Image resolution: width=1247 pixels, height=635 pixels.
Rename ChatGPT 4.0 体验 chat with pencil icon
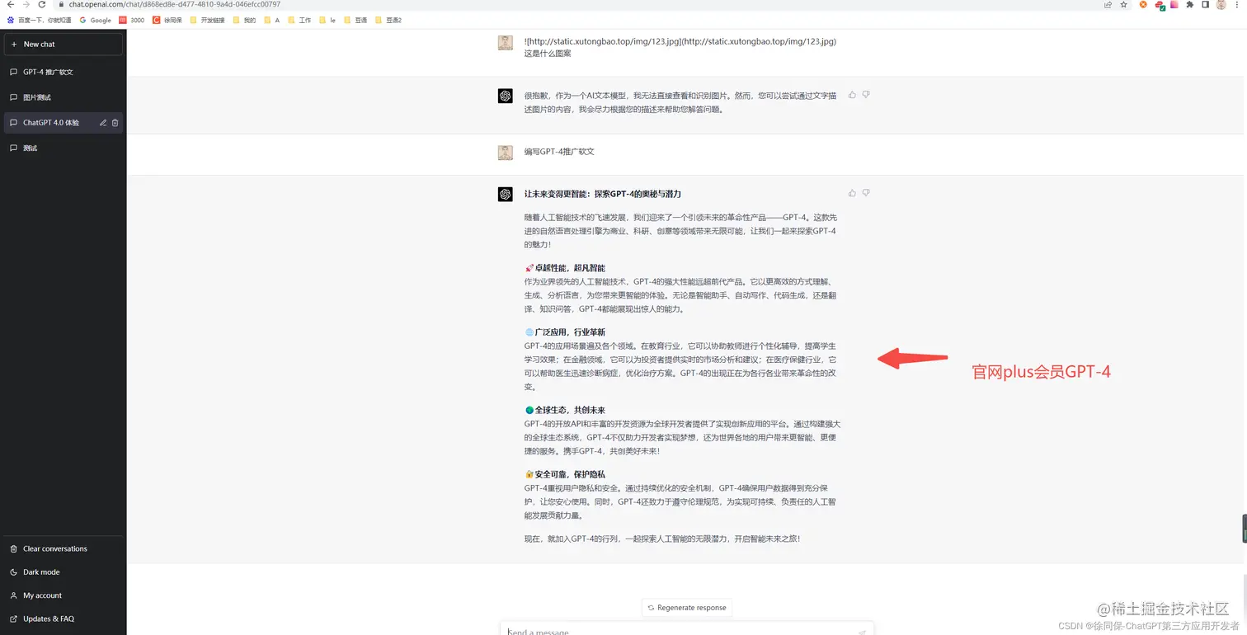click(103, 123)
